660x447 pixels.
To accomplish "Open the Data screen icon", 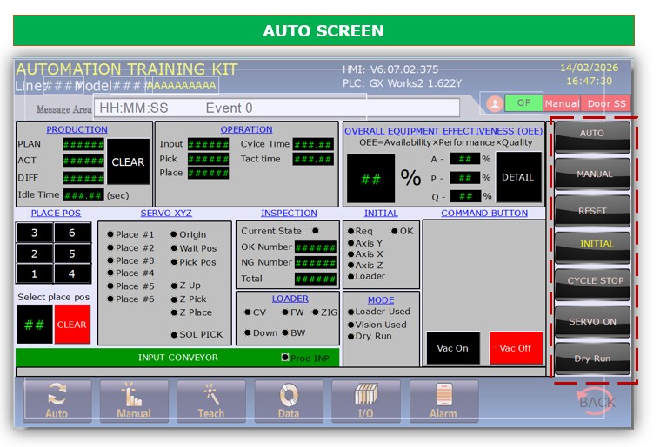I will (x=289, y=401).
